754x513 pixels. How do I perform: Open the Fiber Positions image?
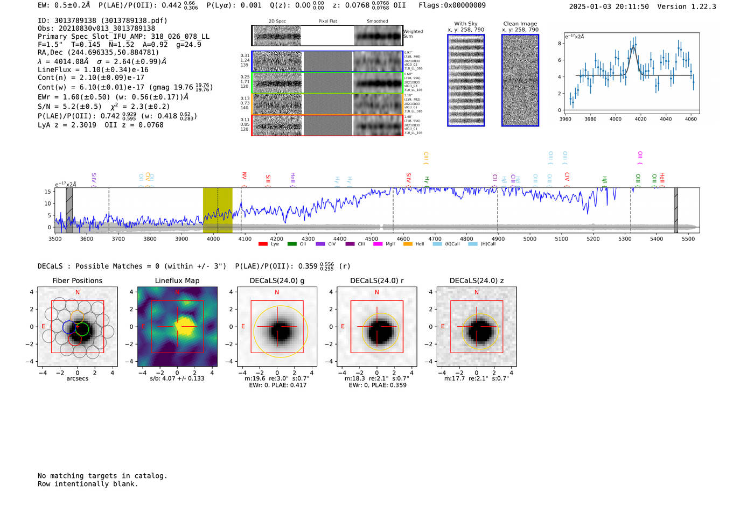pyautogui.click(x=78, y=327)
